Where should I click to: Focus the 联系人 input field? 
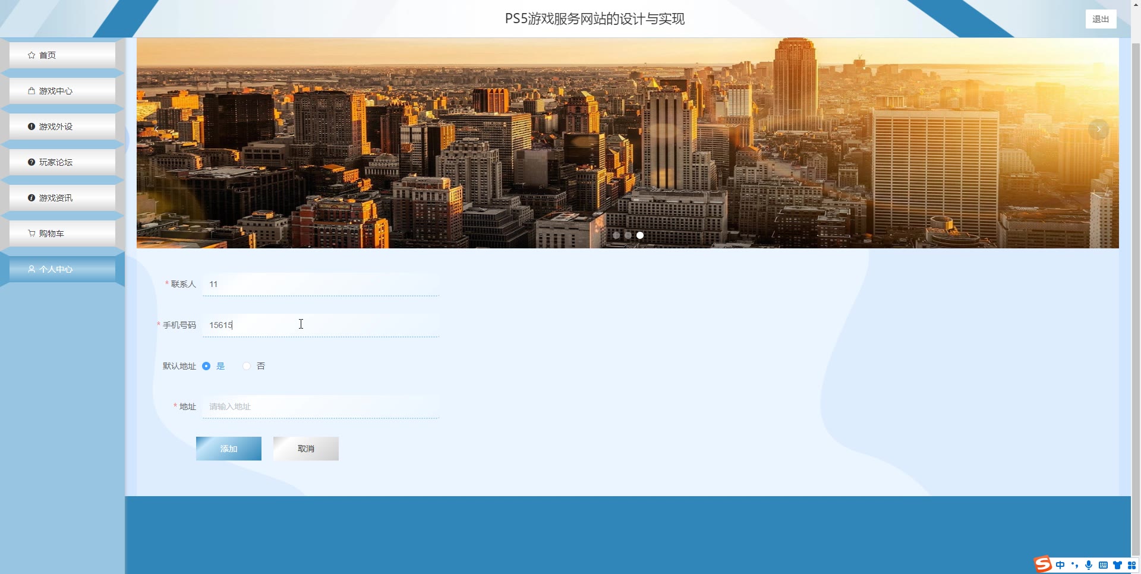coord(321,284)
